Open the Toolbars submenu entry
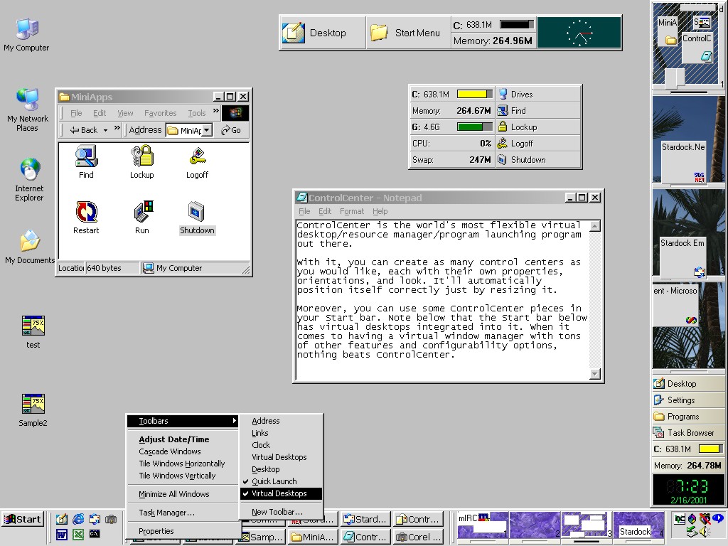 [x=183, y=421]
